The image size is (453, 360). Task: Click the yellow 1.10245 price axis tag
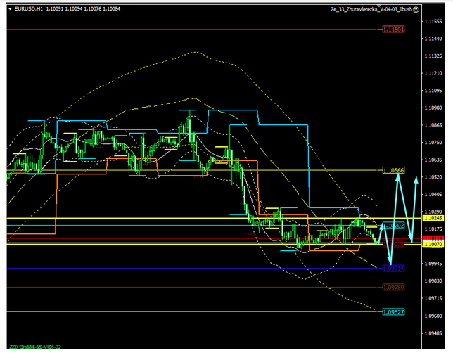coord(433,218)
